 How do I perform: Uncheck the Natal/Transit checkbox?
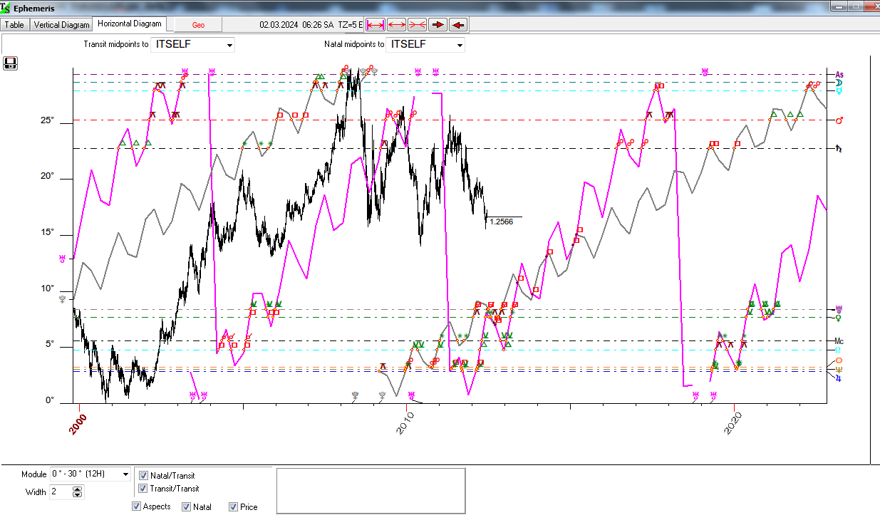coord(144,475)
